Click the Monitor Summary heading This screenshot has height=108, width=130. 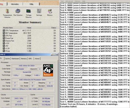coord(30,22)
